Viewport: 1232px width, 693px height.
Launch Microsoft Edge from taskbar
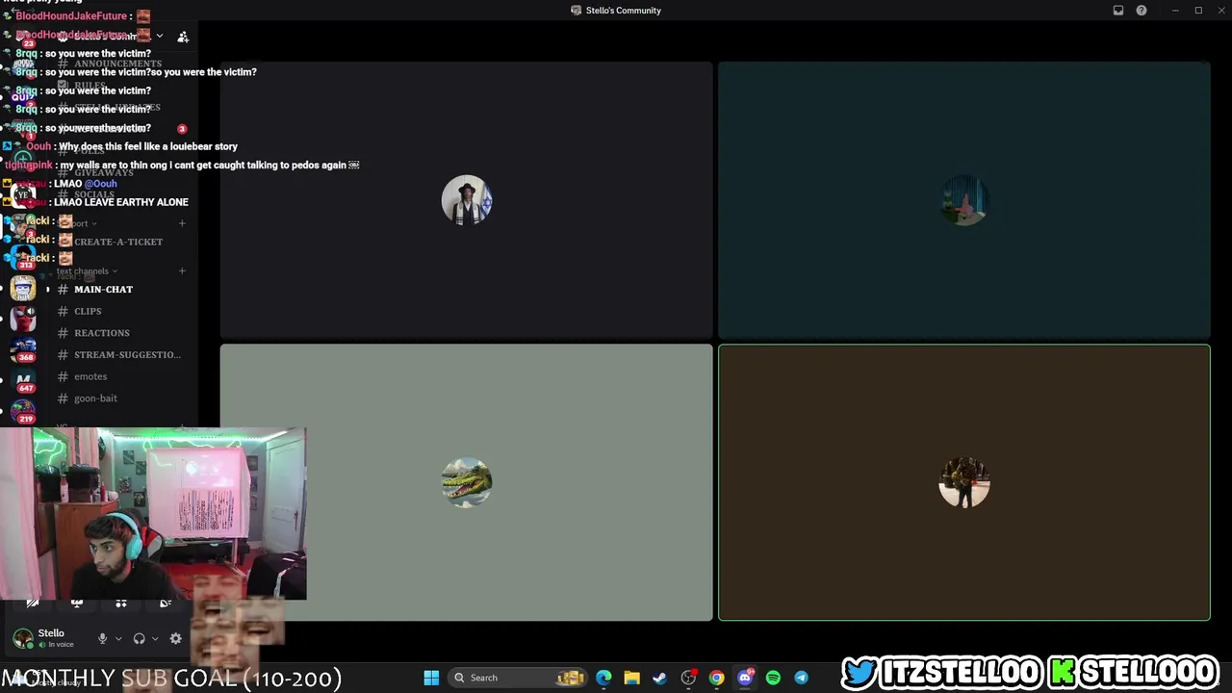click(x=603, y=678)
